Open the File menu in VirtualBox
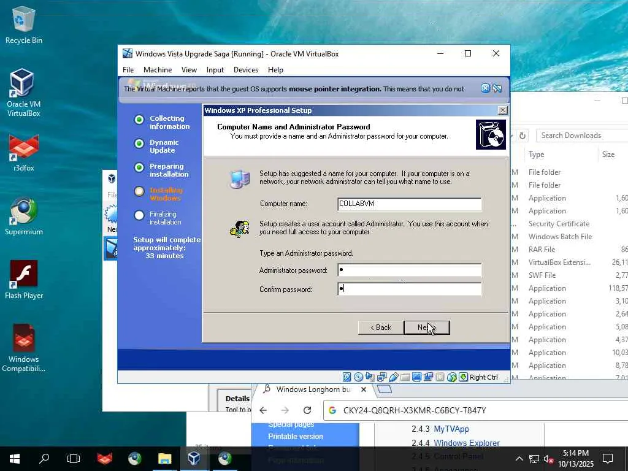Image resolution: width=628 pixels, height=471 pixels. click(x=128, y=70)
